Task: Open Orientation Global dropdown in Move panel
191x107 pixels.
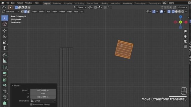Action: tap(43, 101)
